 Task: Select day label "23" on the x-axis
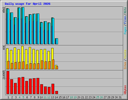[x=90, y=97]
